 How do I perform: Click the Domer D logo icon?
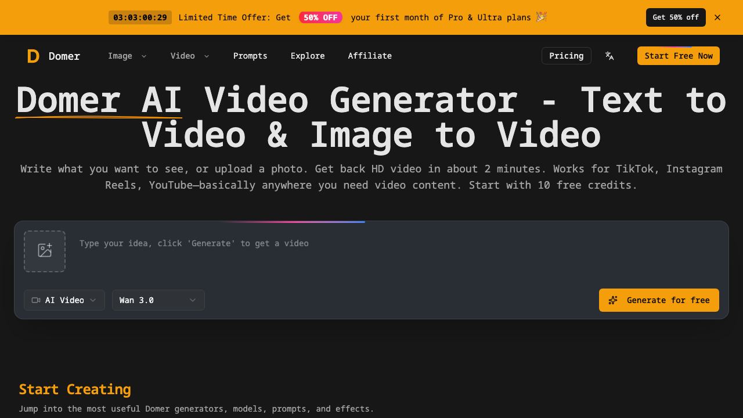(33, 56)
